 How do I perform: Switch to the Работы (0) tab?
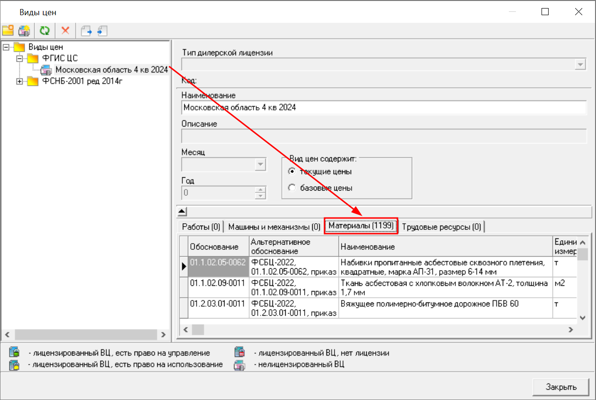201,227
